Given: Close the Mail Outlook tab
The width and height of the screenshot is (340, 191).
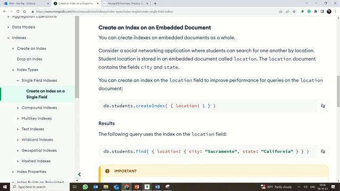Looking at the screenshot, I should (48, 4).
